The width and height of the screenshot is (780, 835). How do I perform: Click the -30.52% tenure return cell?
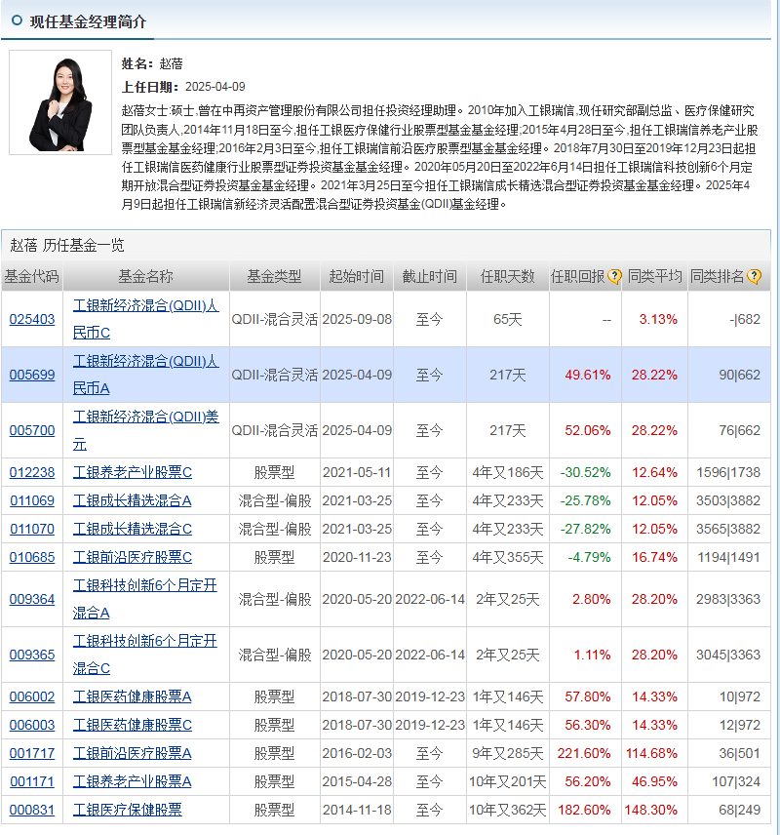(586, 472)
